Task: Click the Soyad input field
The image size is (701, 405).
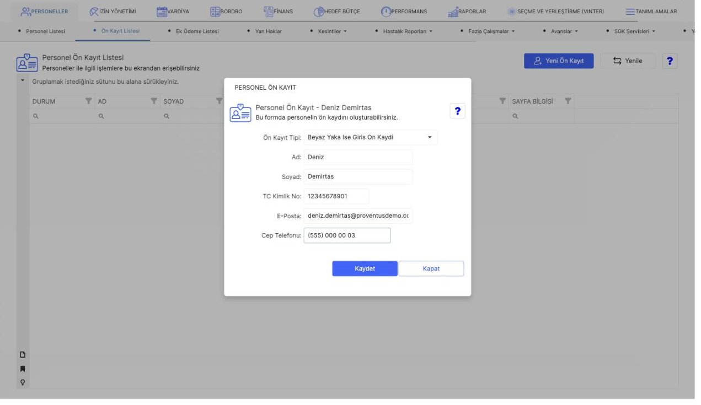Action: pos(358,177)
